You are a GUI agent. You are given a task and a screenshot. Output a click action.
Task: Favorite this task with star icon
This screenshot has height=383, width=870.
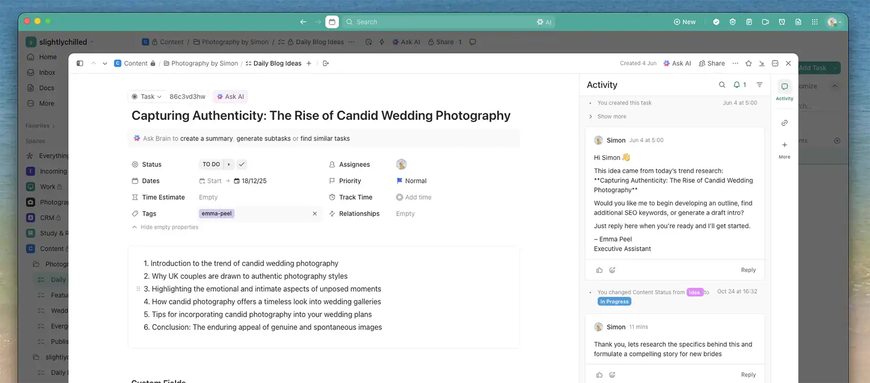tap(749, 63)
